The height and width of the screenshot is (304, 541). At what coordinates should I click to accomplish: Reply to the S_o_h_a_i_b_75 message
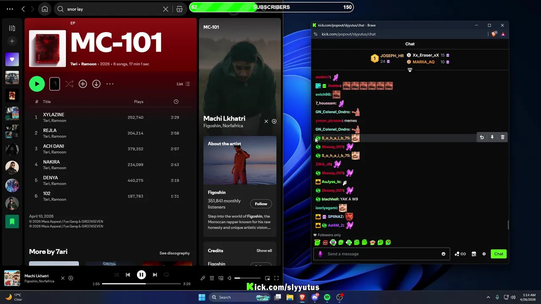point(482,137)
